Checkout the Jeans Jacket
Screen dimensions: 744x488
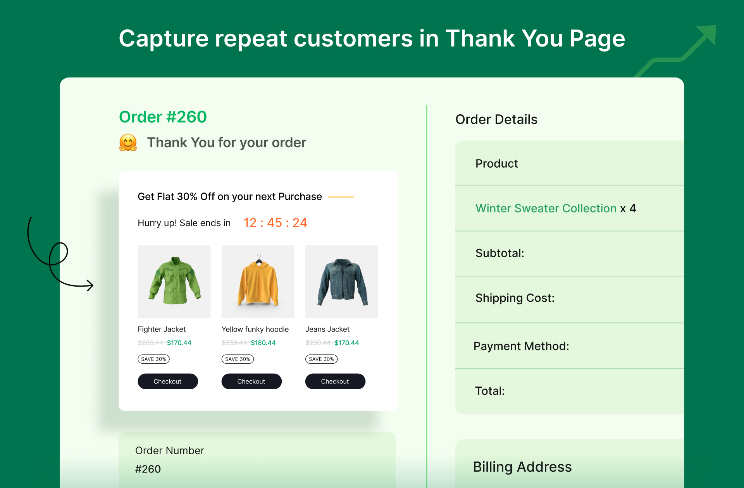point(335,381)
